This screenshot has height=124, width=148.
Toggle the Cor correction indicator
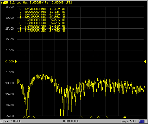(141, 121)
